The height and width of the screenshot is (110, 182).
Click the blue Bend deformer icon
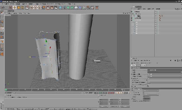(80, 8)
